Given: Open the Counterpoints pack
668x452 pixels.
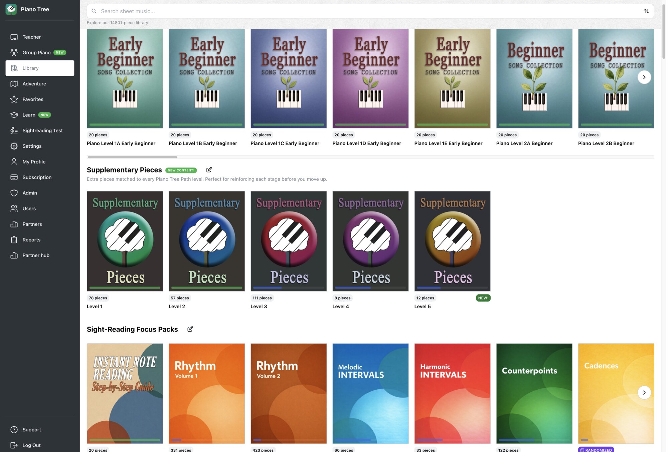Looking at the screenshot, I should (x=534, y=394).
